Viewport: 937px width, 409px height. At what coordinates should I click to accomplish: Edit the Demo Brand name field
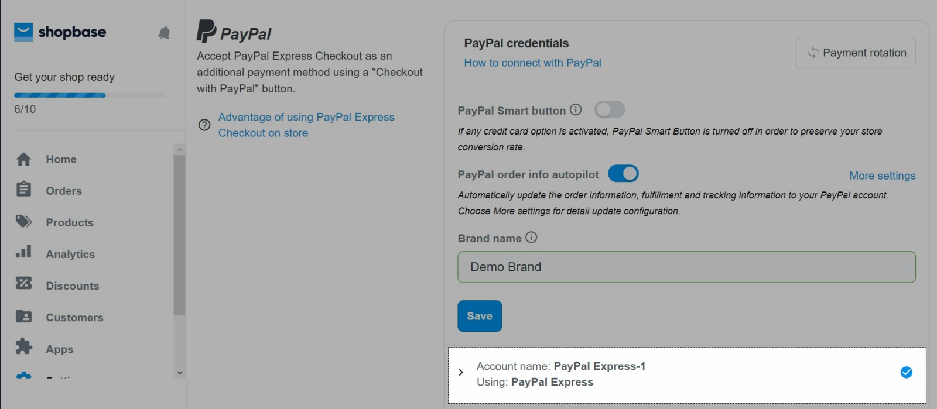tap(685, 267)
